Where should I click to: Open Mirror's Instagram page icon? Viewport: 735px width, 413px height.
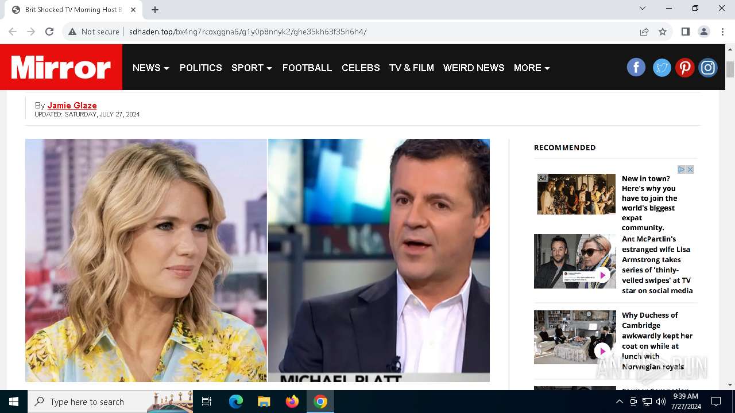[x=708, y=68]
